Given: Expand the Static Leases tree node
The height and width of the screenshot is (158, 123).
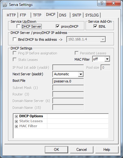Looking at the screenshot, I should click(x=16, y=121).
